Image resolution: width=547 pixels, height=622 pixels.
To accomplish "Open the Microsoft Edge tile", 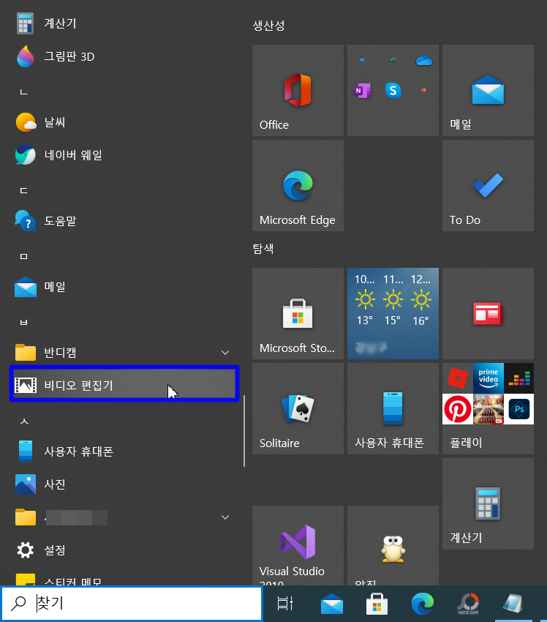I will coord(298,185).
